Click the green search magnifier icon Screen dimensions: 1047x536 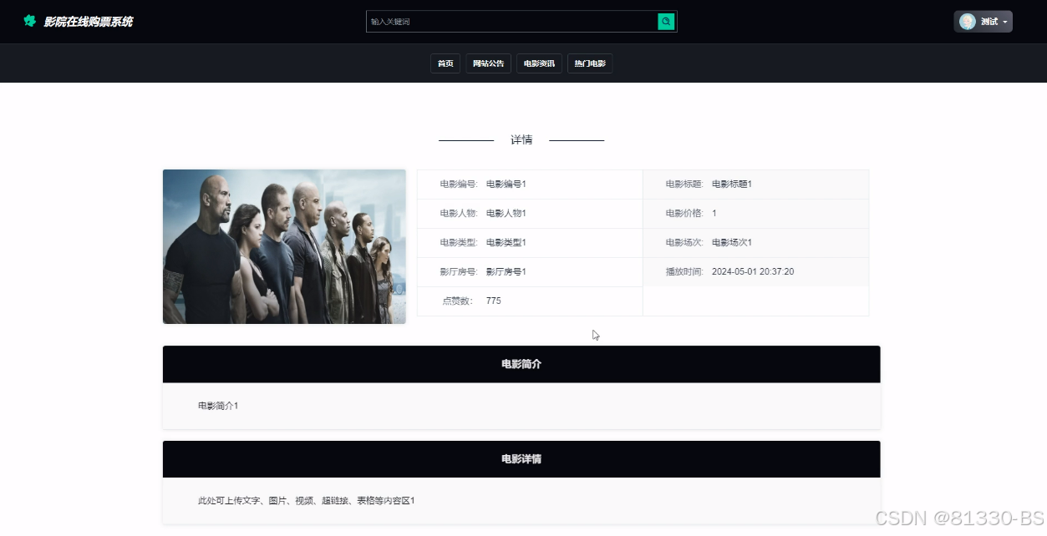point(666,22)
